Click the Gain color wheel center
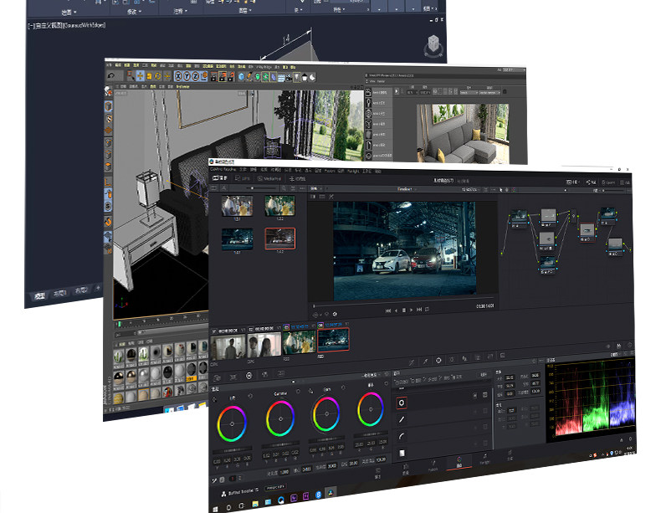This screenshot has width=661, height=513. [x=326, y=414]
